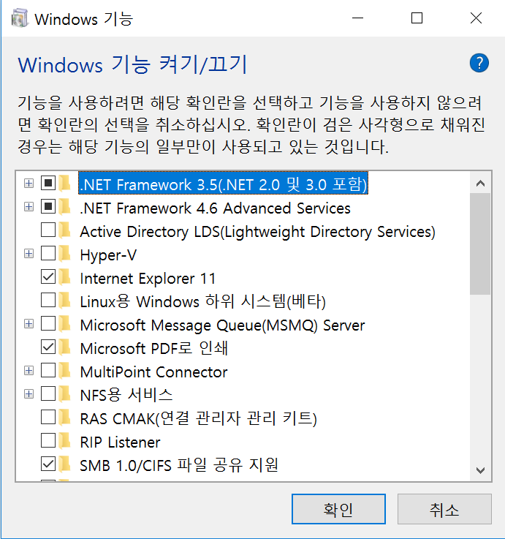Viewport: 505px width, 539px height.
Task: Confirm with the 확인 button
Action: pyautogui.click(x=338, y=509)
